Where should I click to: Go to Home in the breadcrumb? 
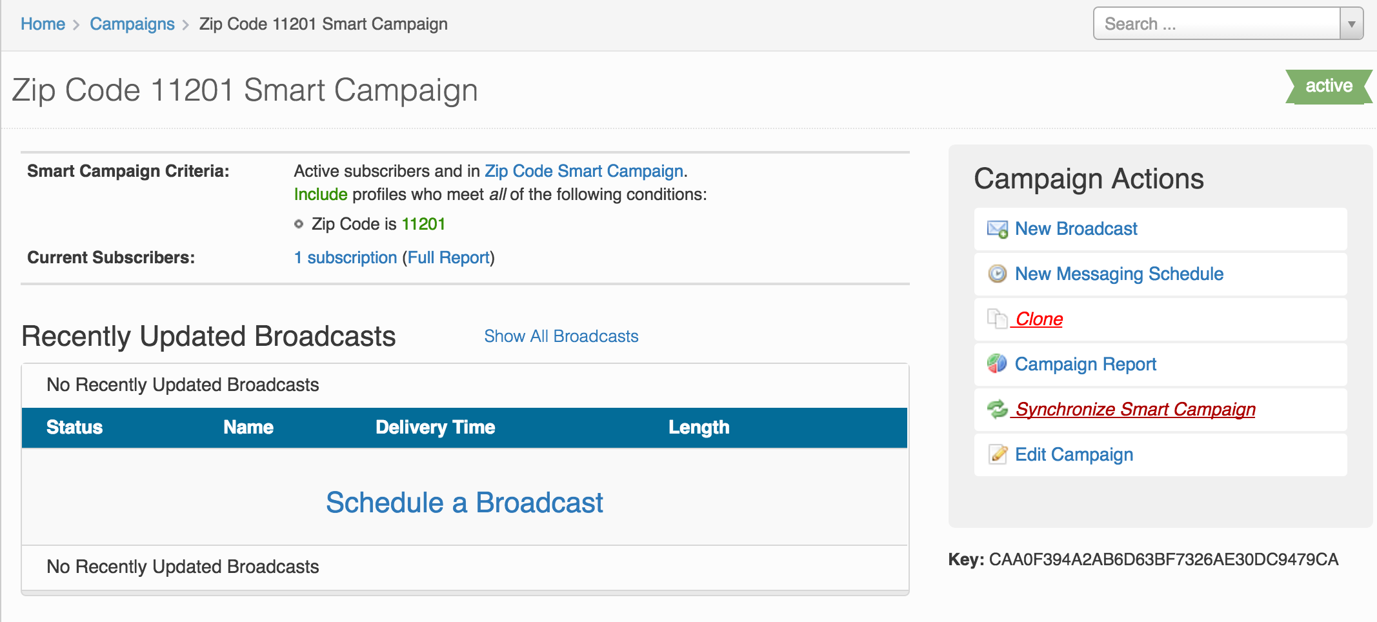point(43,24)
